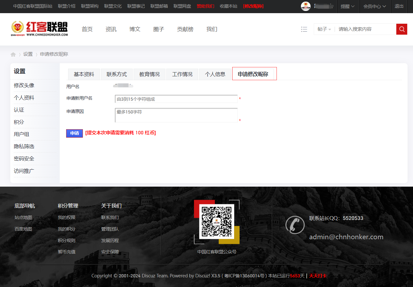Click the 申请新用户名 input field
The image size is (413, 287).
pos(176,99)
